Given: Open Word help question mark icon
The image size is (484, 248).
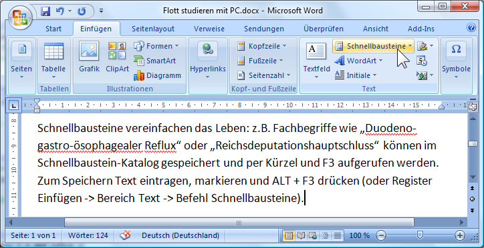Looking at the screenshot, I should [x=471, y=28].
